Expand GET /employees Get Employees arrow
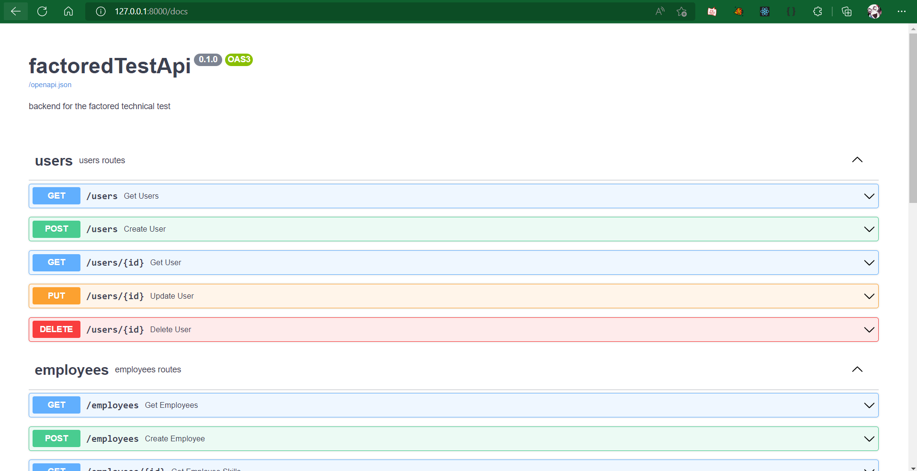Viewport: 917px width, 471px height. (869, 405)
